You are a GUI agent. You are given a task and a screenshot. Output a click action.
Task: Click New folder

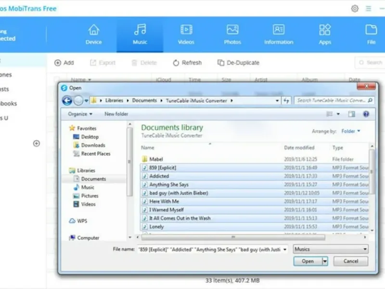click(116, 114)
